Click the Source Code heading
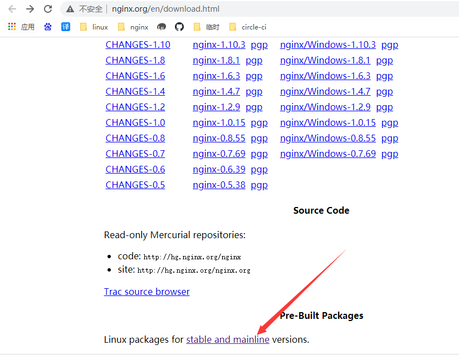Image resolution: width=459 pixels, height=355 pixels. [x=321, y=210]
